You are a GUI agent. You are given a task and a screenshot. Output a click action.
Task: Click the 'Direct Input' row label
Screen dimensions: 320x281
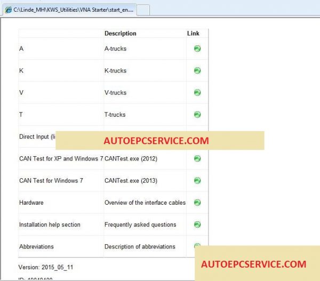tap(37, 137)
